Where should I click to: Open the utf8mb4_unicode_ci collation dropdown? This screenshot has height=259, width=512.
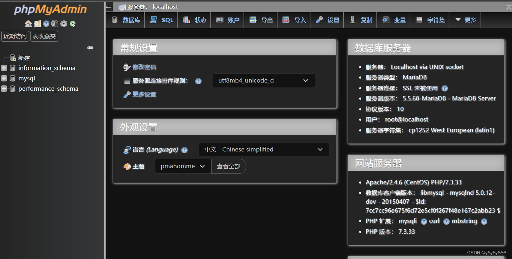(x=264, y=80)
